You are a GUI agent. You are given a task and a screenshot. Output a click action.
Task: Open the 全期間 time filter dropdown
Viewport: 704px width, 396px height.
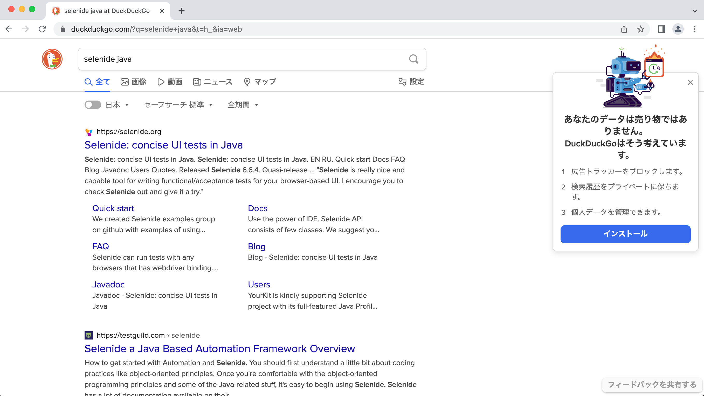pyautogui.click(x=243, y=105)
